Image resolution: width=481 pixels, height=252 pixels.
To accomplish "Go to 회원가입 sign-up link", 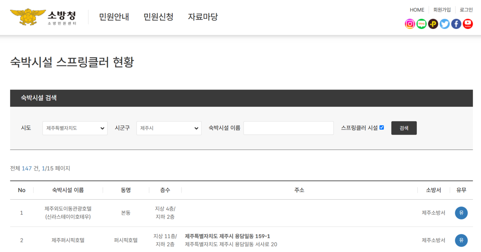I will pyautogui.click(x=442, y=10).
